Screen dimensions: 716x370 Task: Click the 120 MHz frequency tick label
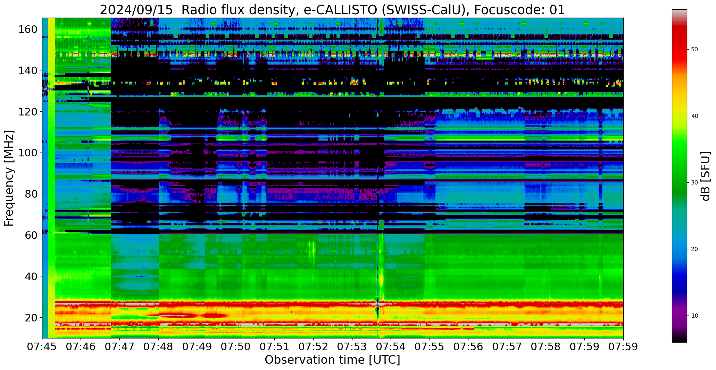(28, 112)
